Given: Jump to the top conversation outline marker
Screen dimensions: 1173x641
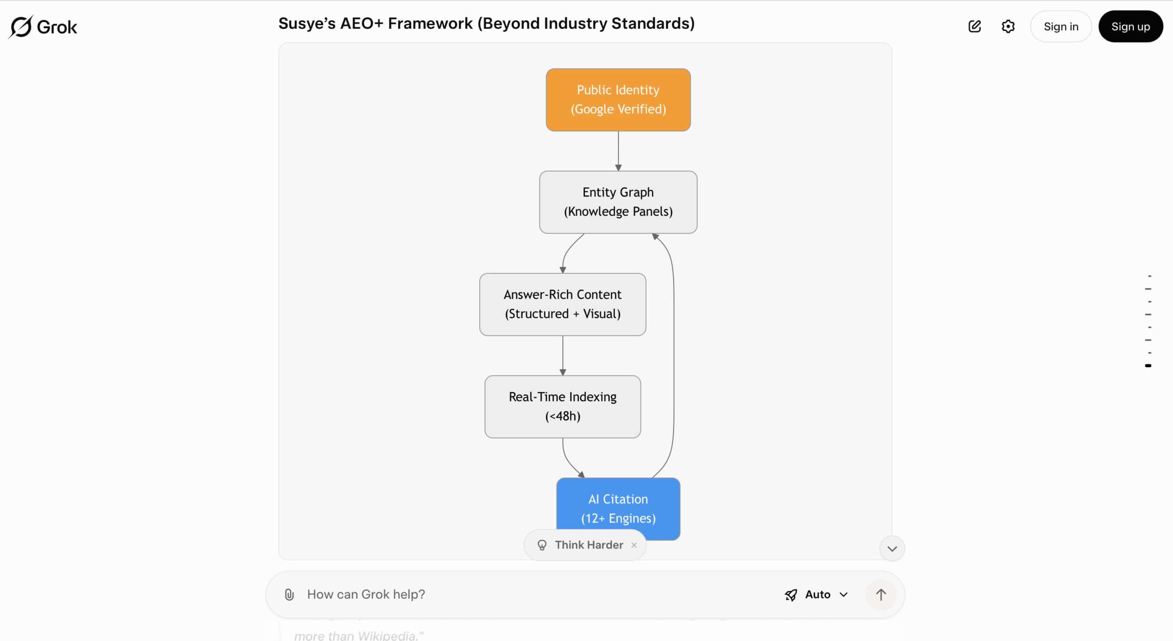Looking at the screenshot, I should click(x=1149, y=276).
